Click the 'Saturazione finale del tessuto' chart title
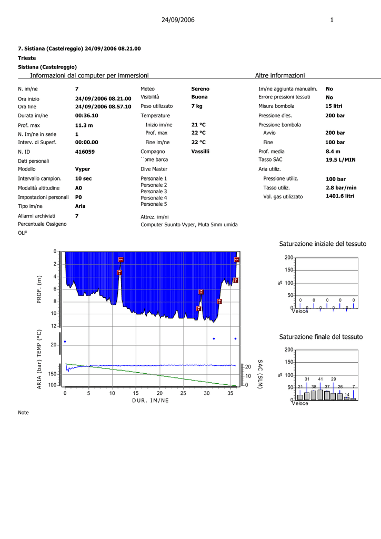The height and width of the screenshot is (539, 381). (x=321, y=337)
